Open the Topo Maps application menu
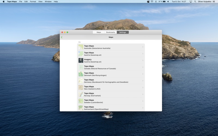The image size is (218, 136). point(12,2)
